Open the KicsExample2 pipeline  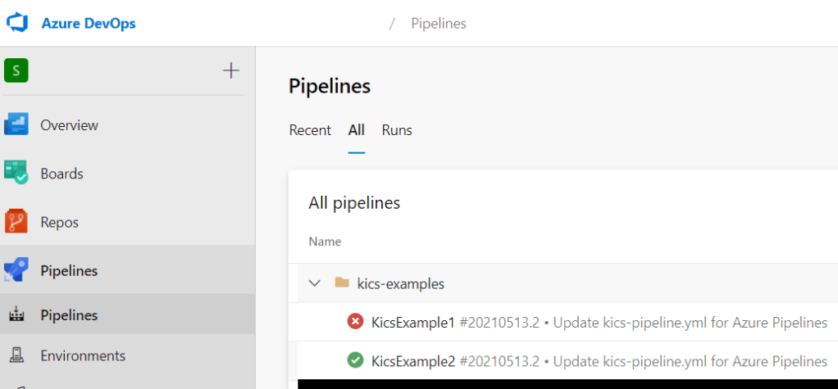click(412, 360)
